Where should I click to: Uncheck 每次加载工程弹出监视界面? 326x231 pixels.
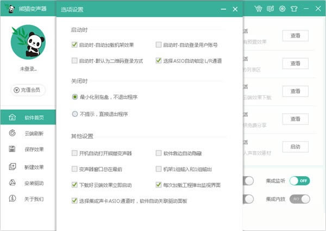(159, 185)
